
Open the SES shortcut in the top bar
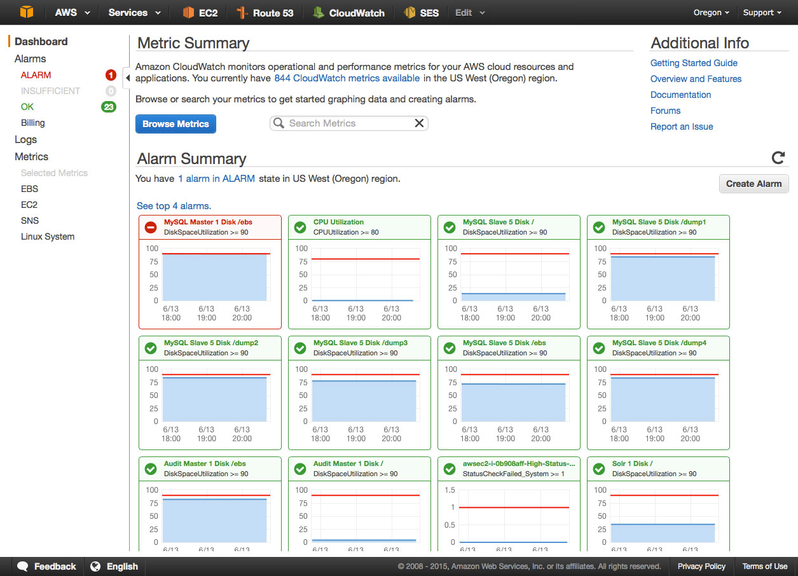[422, 13]
